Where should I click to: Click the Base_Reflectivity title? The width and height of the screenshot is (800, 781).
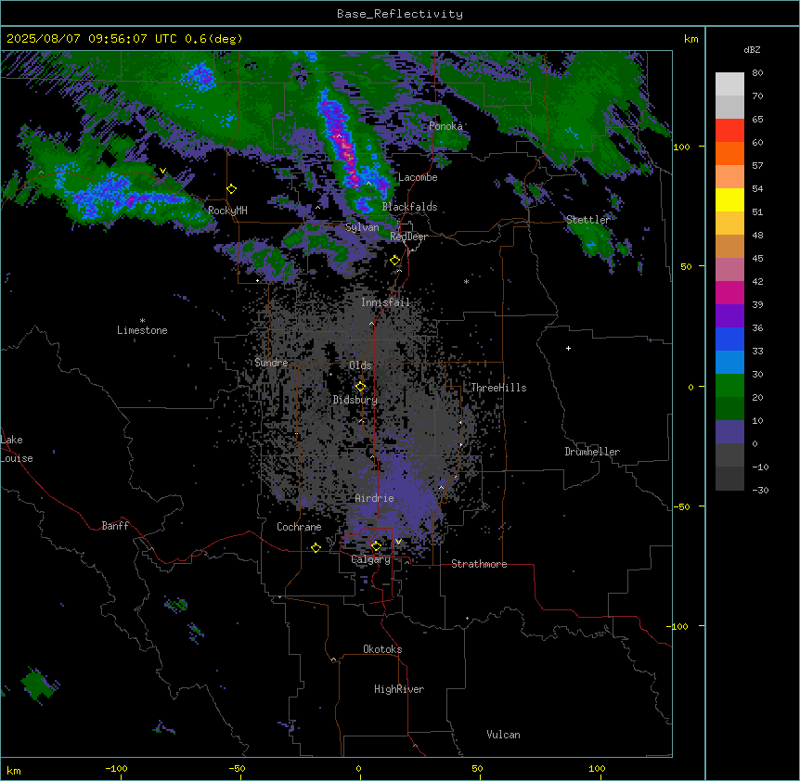click(x=400, y=14)
